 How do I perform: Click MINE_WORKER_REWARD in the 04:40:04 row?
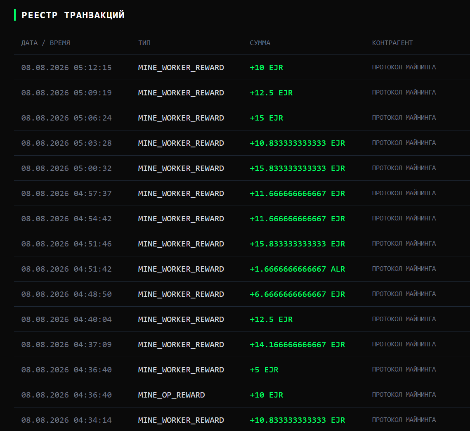point(181,320)
